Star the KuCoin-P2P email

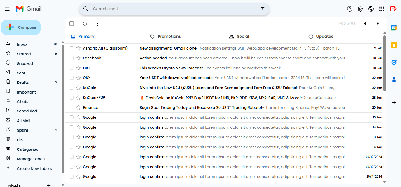pyautogui.click(x=78, y=98)
